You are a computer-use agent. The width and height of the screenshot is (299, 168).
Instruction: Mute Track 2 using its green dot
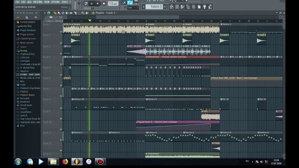[61, 43]
